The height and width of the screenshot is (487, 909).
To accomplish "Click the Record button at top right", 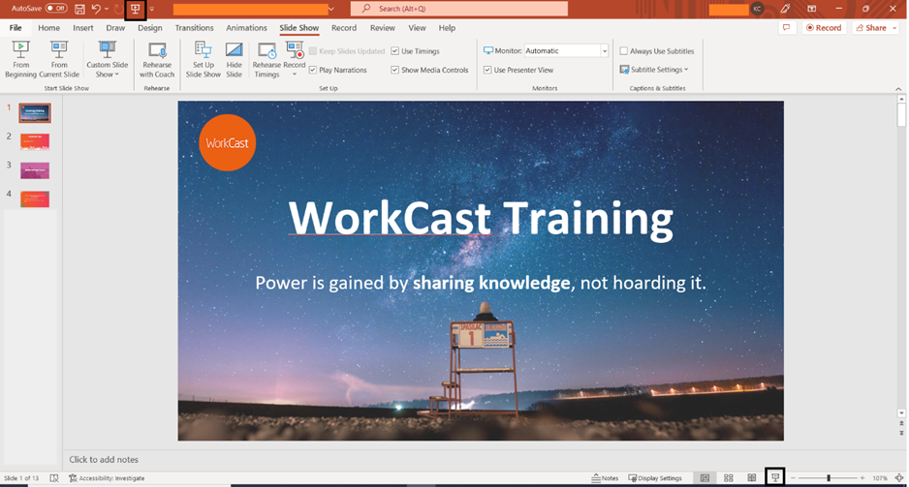I will point(825,28).
